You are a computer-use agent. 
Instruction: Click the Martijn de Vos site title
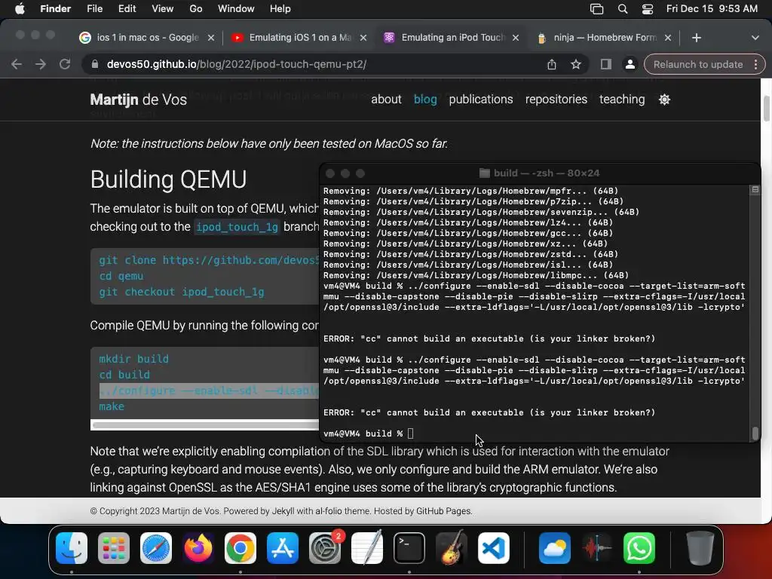[139, 100]
